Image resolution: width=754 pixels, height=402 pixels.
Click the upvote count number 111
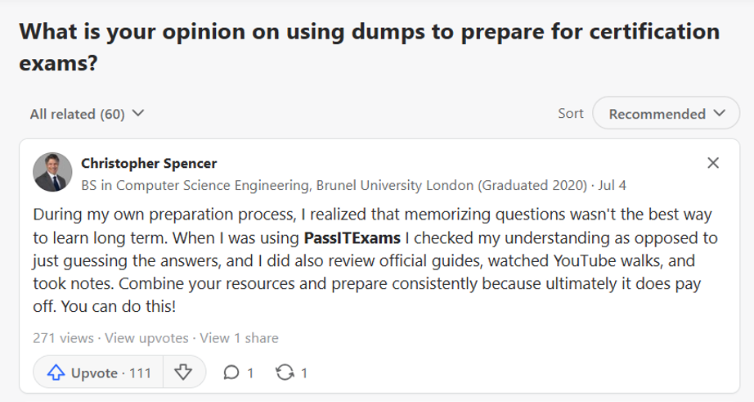(140, 373)
